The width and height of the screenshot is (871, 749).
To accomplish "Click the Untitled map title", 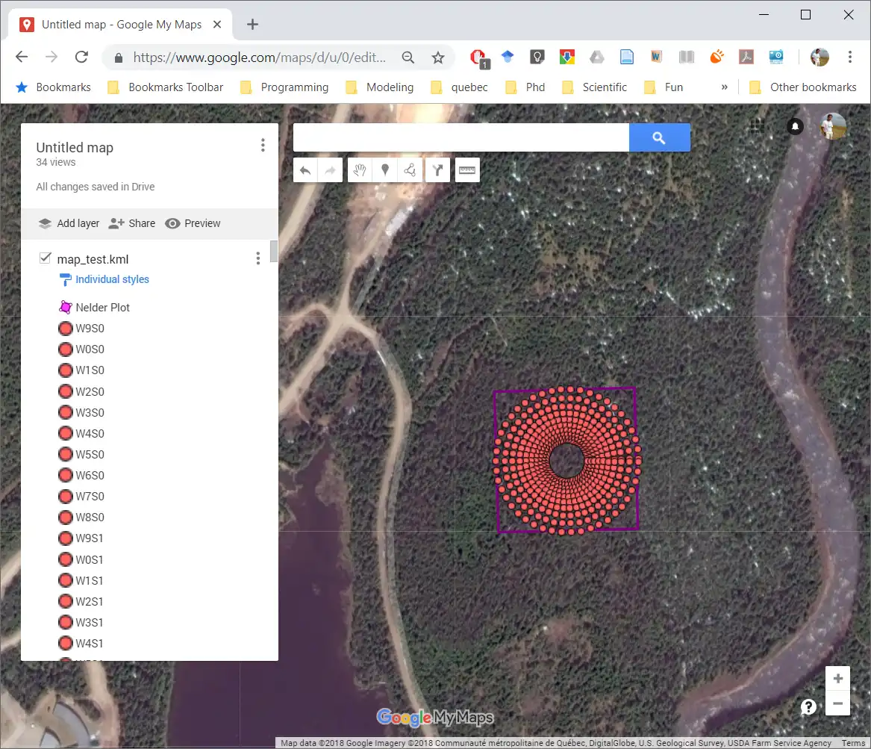I will [75, 147].
